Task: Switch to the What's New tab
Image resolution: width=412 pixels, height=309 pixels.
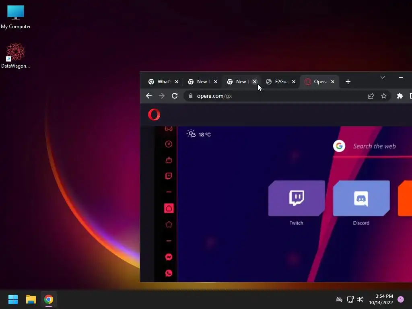Action: (x=163, y=82)
